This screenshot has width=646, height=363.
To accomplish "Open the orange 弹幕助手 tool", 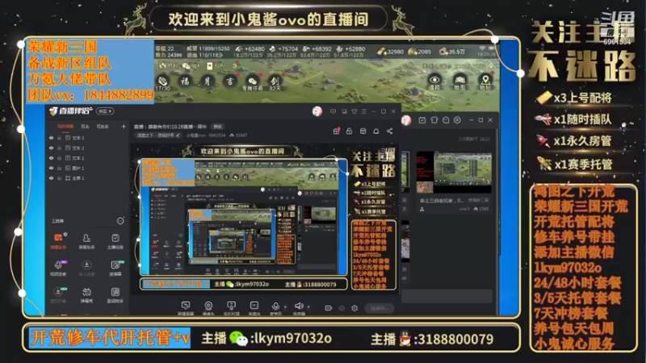I will 58,241.
